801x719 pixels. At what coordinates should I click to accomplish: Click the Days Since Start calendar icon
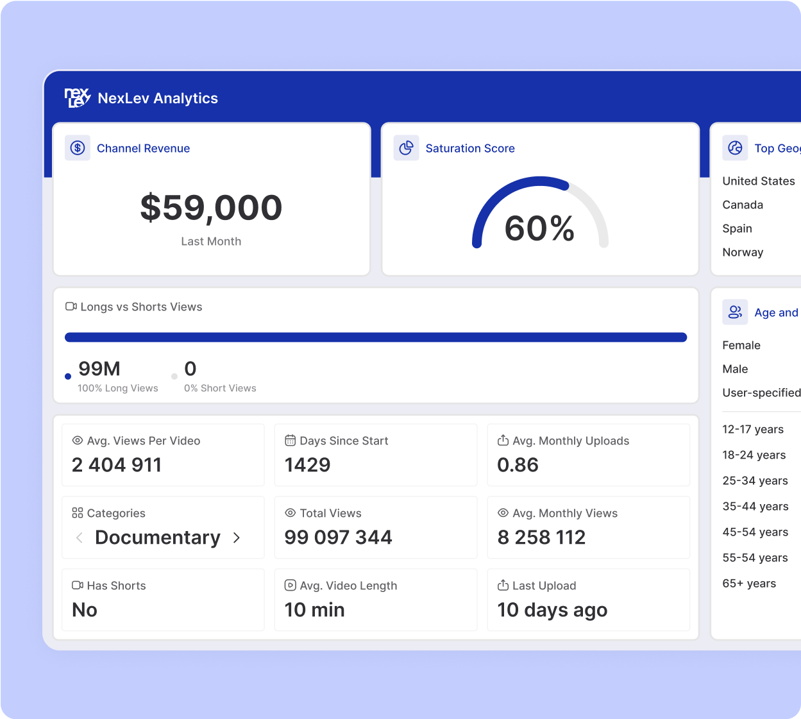click(290, 441)
